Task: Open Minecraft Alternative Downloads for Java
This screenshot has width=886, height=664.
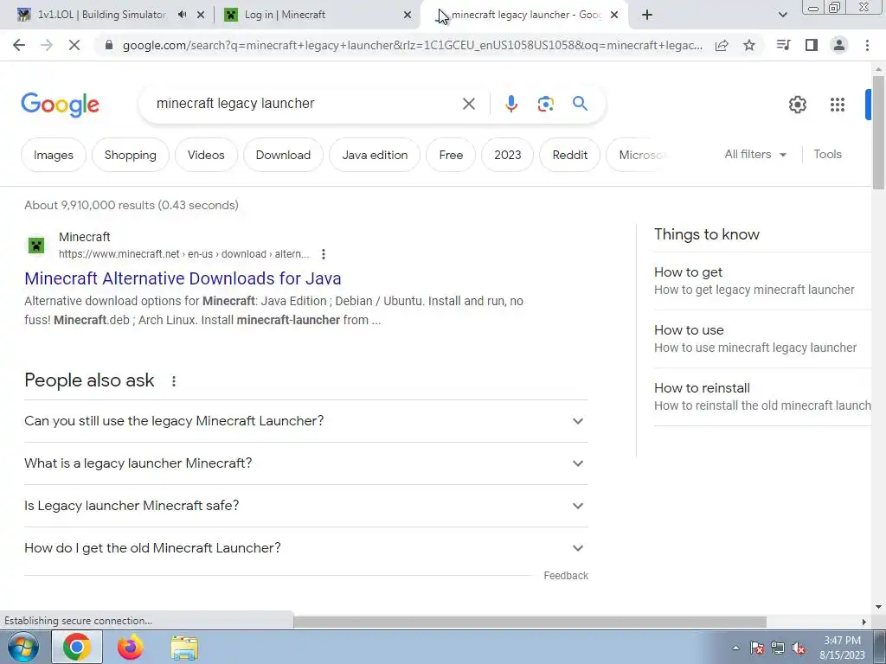Action: click(x=183, y=279)
